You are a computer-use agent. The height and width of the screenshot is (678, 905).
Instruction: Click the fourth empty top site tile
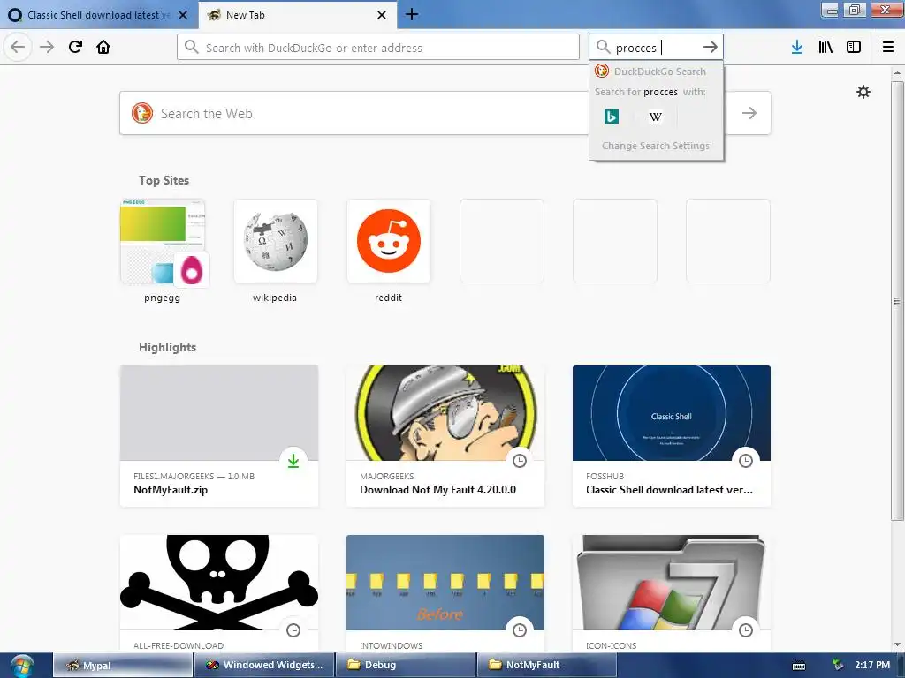pos(502,241)
